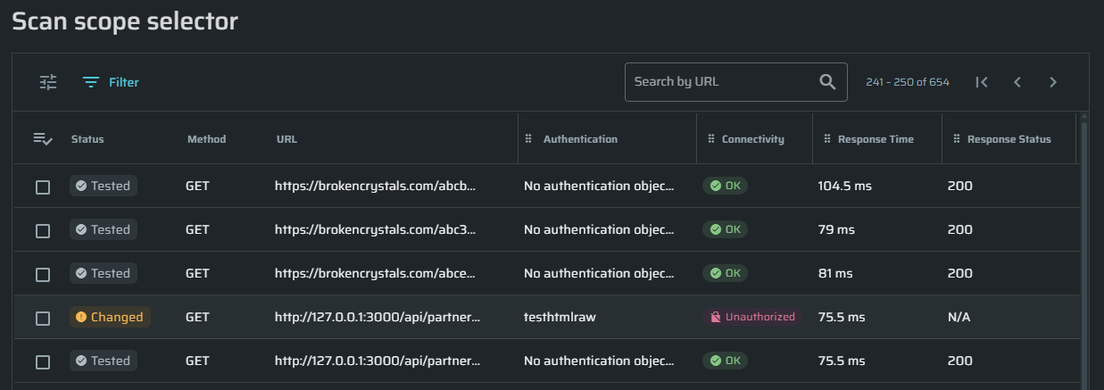Click OK badge in the 104.5 ms row
1104x390 pixels.
click(725, 186)
